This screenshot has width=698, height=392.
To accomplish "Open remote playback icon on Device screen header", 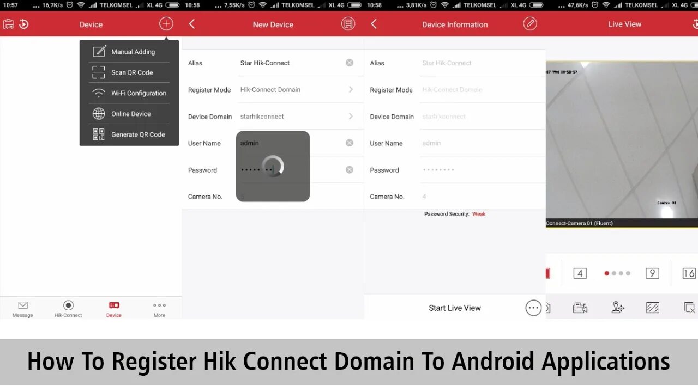I will coord(23,24).
